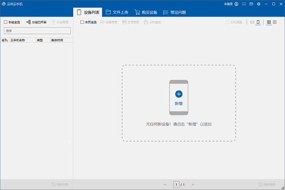Open the 购买设备 tab
The image size is (285, 190).
[146, 12]
